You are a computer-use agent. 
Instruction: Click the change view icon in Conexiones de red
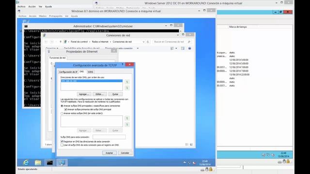[x=172, y=48]
